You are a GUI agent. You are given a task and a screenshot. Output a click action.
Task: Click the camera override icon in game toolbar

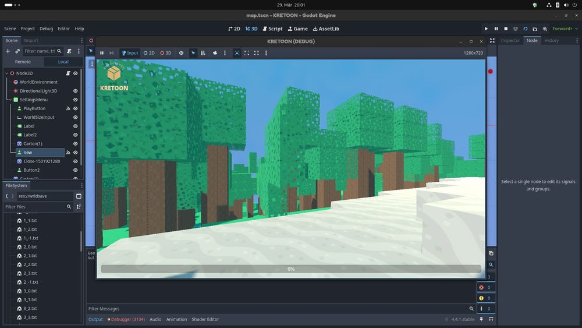click(x=215, y=53)
